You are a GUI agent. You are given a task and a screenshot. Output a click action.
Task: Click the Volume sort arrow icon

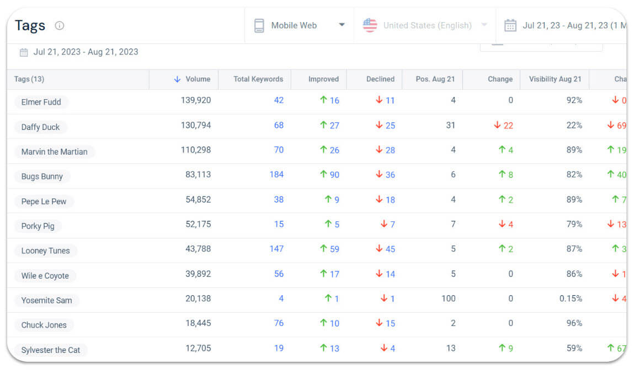(x=177, y=79)
